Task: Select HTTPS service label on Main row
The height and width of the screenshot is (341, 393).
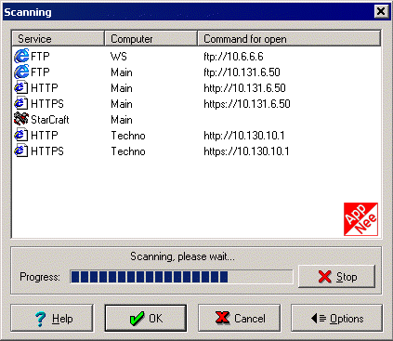Action: 47,104
